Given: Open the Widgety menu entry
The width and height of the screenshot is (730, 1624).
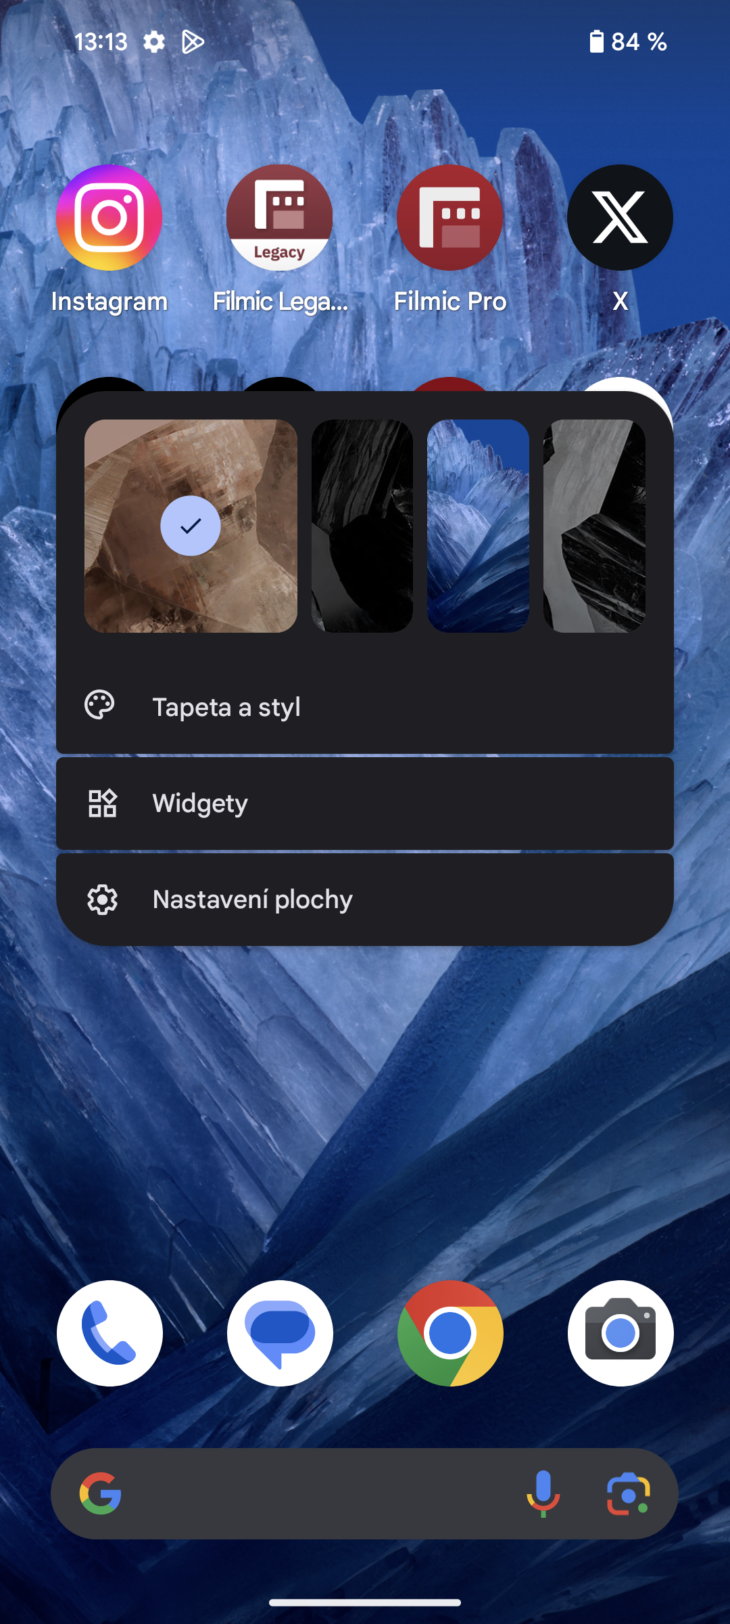Looking at the screenshot, I should (x=365, y=803).
